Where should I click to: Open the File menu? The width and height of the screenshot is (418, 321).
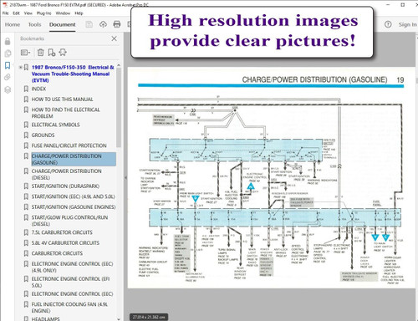point(5,13)
